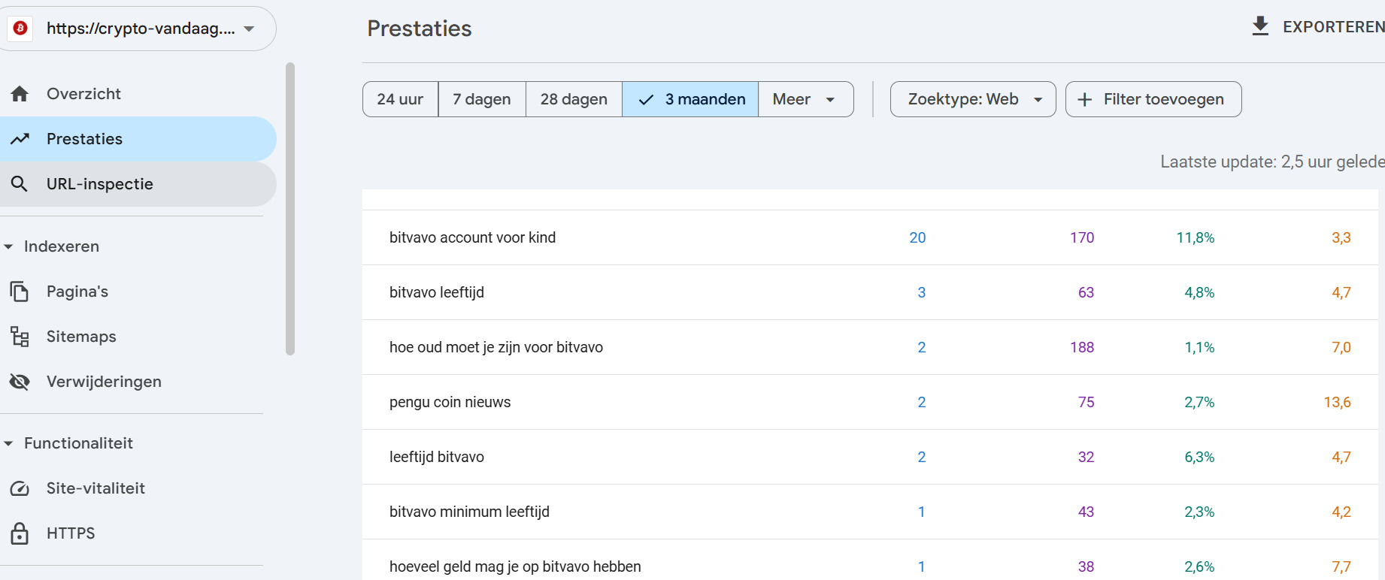Click the plus icon in Filter toevoegen
This screenshot has width=1385, height=580.
click(x=1085, y=99)
